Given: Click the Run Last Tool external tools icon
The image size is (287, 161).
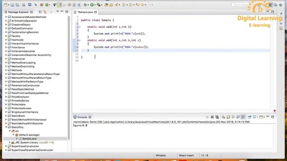Looking at the screenshot, I should pos(99,5).
